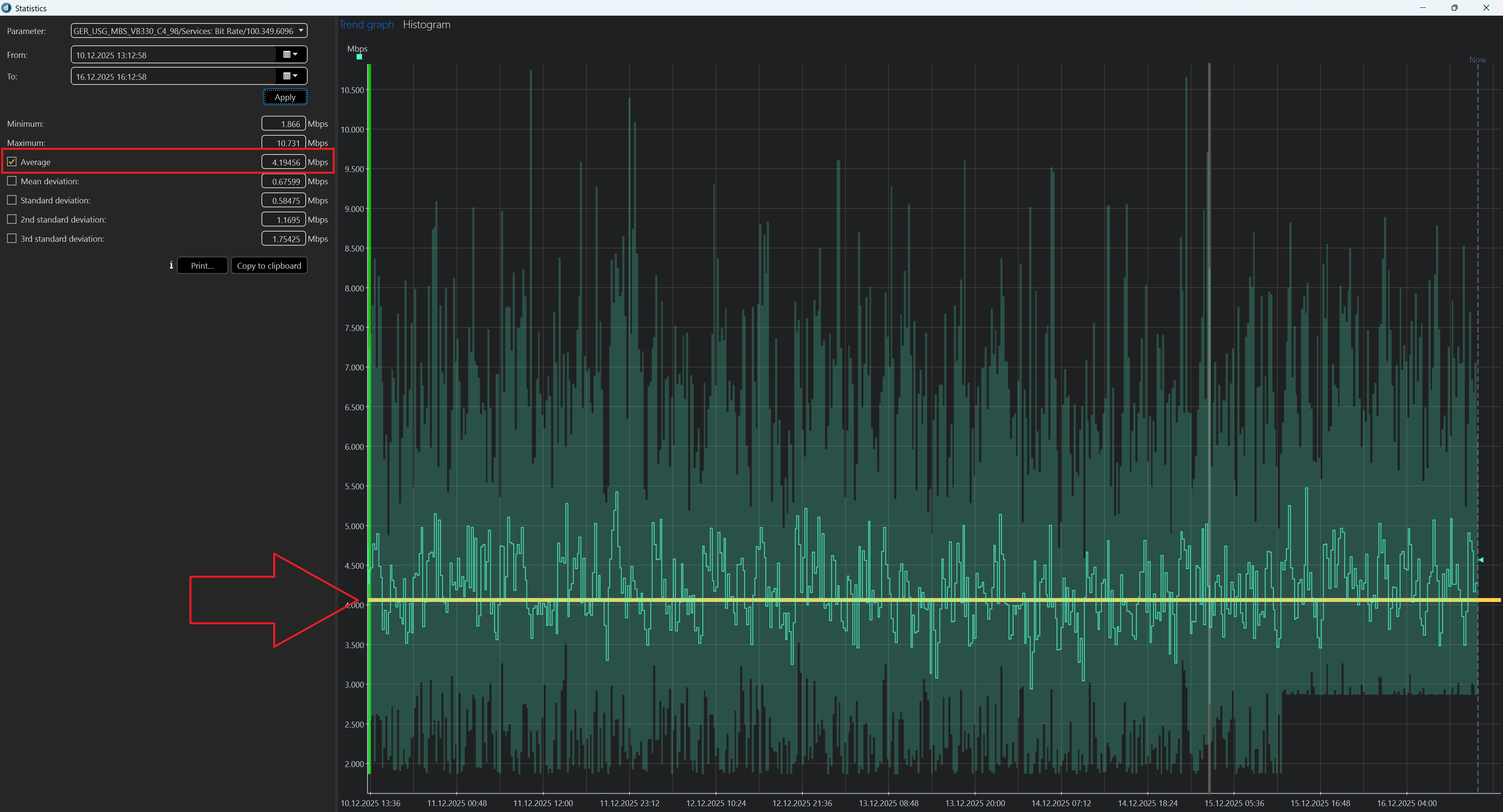This screenshot has width=1503, height=812.
Task: Click the small teal arrow marker at the right edge of the graph
Action: pyautogui.click(x=1481, y=560)
